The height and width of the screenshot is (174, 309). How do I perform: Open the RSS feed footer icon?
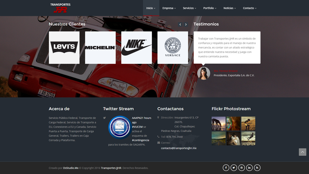pos(257,168)
